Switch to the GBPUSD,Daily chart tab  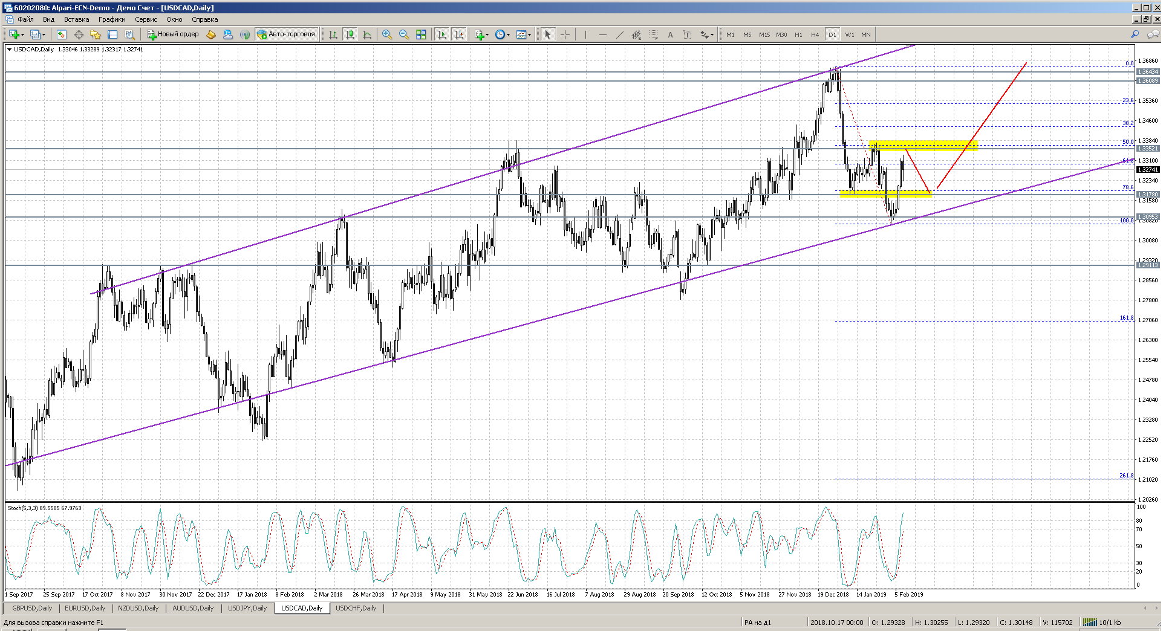pyautogui.click(x=32, y=608)
